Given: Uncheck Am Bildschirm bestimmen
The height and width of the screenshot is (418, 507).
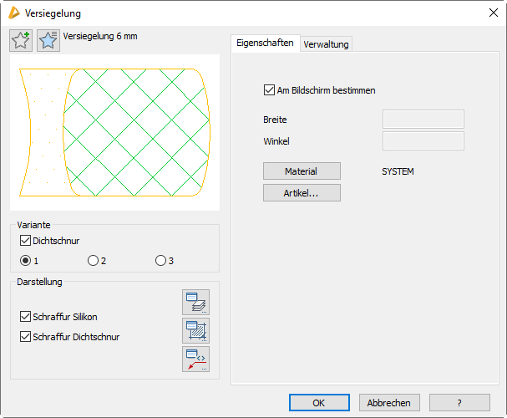Looking at the screenshot, I should pos(269,89).
